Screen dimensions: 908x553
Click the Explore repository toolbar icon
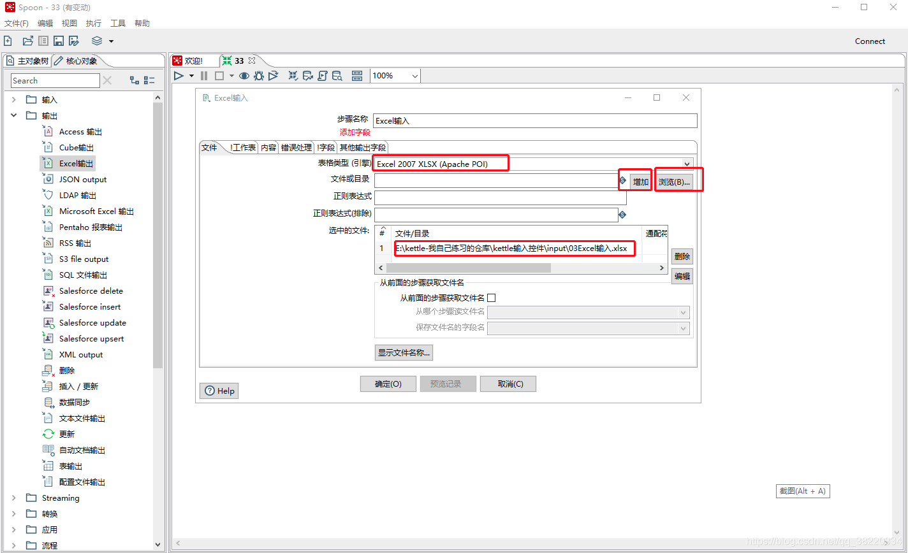[x=43, y=41]
